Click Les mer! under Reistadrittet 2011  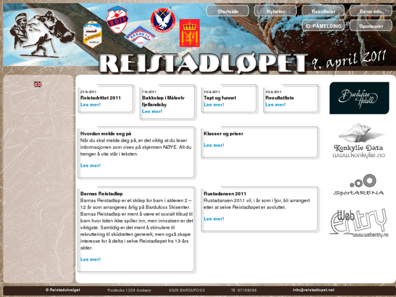[90, 105]
